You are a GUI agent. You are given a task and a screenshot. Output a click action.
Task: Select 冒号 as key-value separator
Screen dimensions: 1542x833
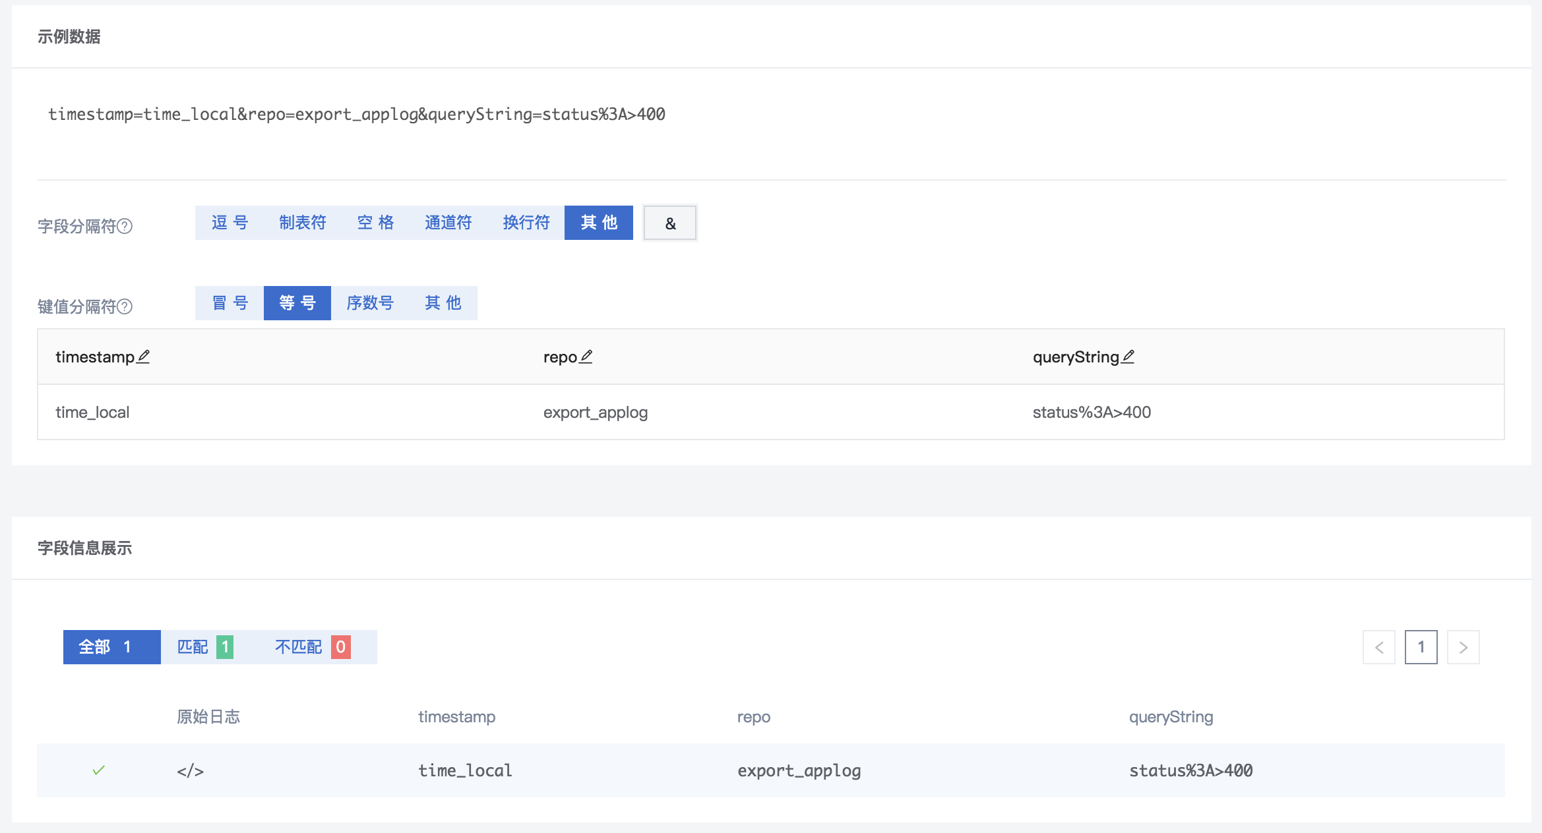pos(230,303)
